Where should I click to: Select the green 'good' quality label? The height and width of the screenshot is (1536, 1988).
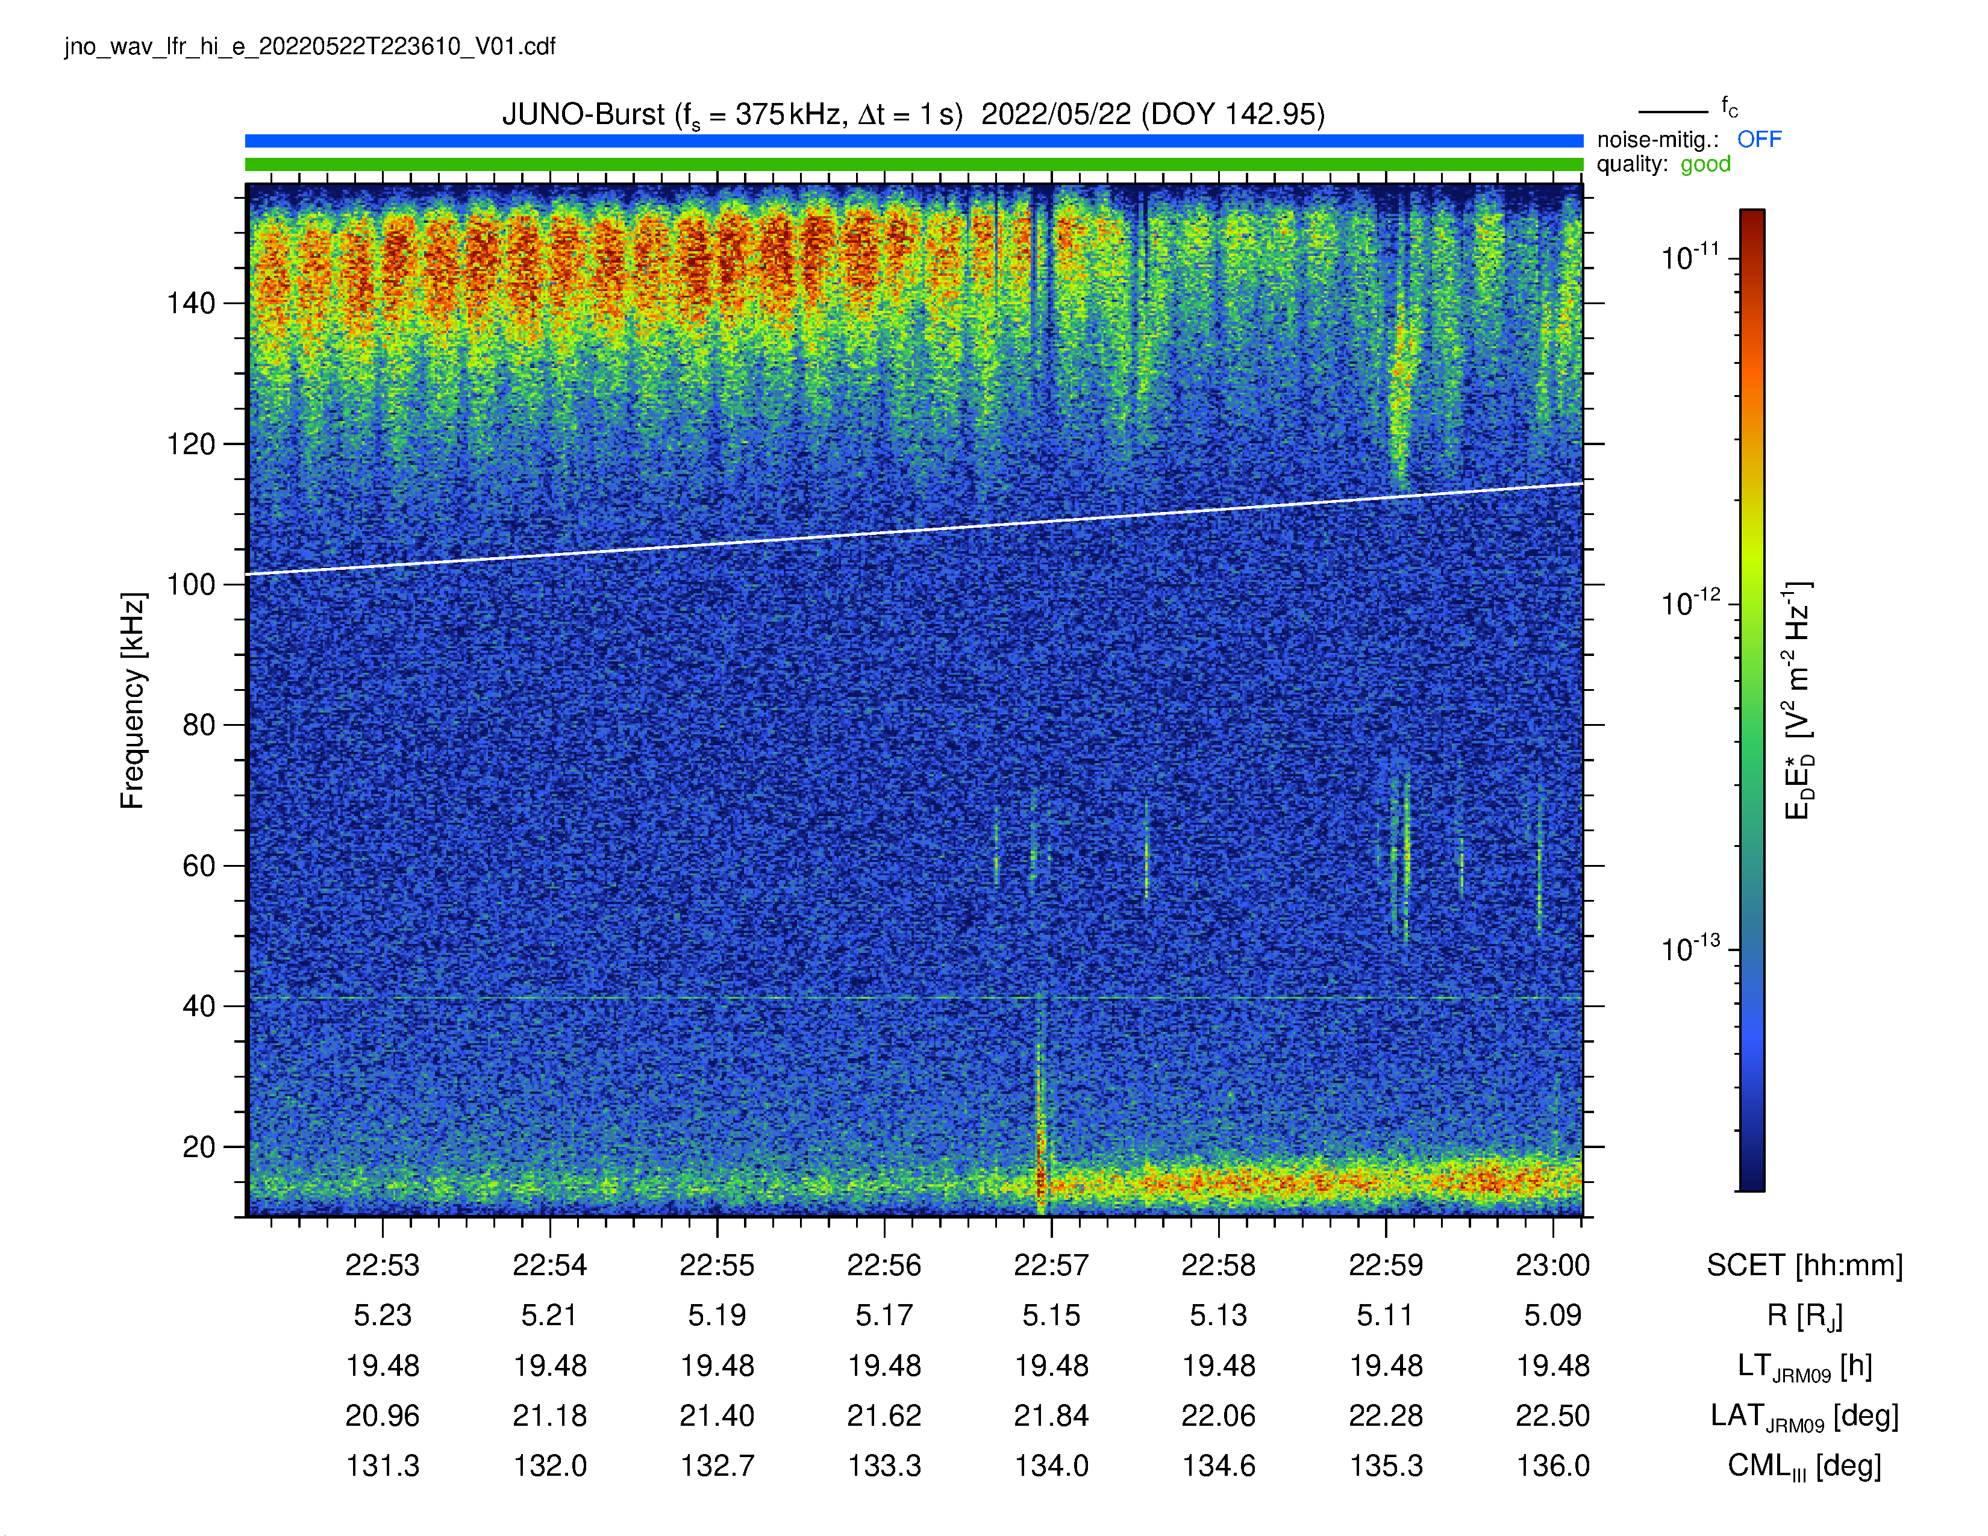[1705, 164]
